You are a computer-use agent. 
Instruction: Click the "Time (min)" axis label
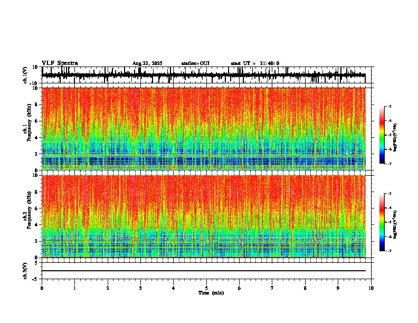[211, 293]
